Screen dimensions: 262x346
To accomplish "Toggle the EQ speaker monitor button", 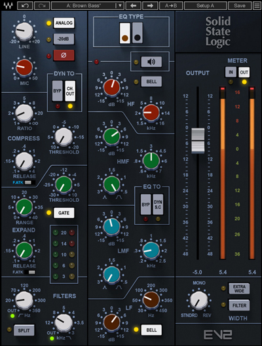I will (x=151, y=62).
